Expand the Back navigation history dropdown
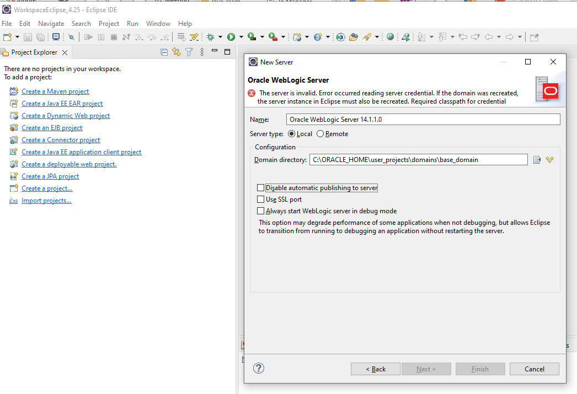The width and height of the screenshot is (577, 394). tap(499, 37)
